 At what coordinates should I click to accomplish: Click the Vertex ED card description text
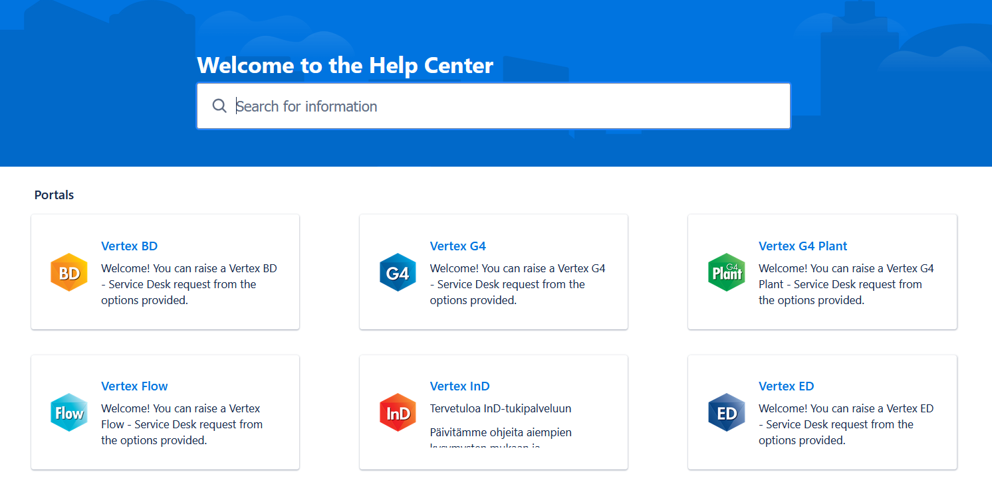tap(846, 424)
